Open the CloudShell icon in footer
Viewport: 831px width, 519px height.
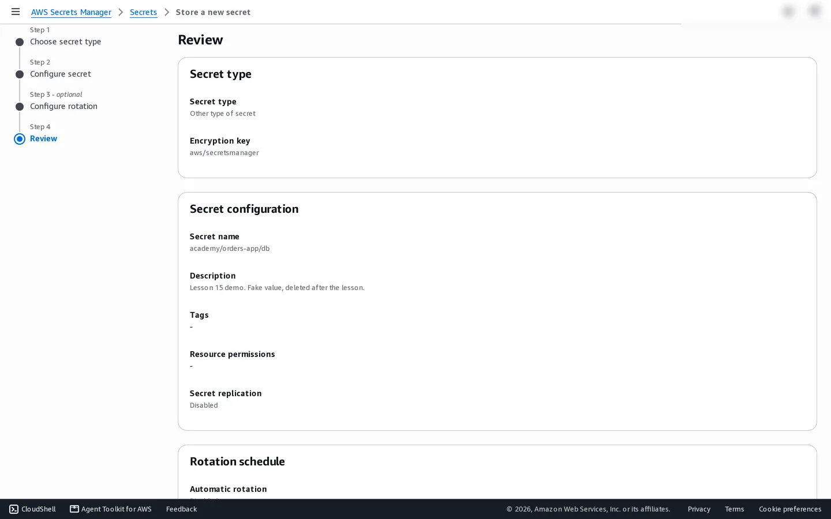point(14,509)
